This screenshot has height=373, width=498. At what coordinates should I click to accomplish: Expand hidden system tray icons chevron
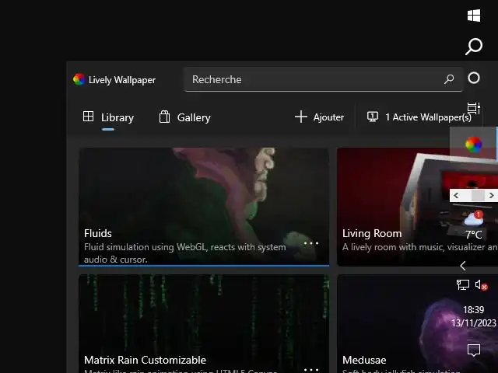coord(463,266)
